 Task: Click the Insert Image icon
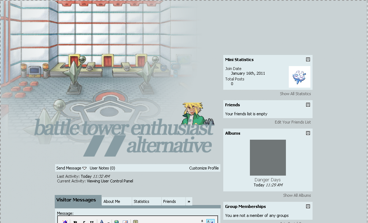(x=125, y=222)
